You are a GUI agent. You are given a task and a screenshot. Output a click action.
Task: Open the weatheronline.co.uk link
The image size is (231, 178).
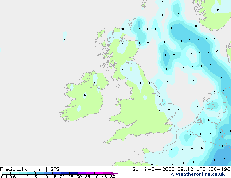pos(197,174)
